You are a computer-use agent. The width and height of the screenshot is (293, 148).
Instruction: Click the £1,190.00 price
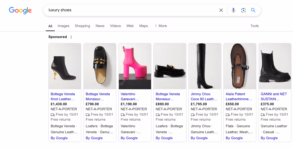(x=129, y=104)
